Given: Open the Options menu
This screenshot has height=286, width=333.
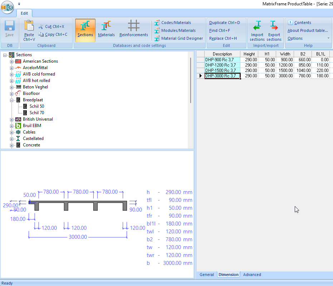Looking at the screenshot, I should pyautogui.click(x=295, y=38).
